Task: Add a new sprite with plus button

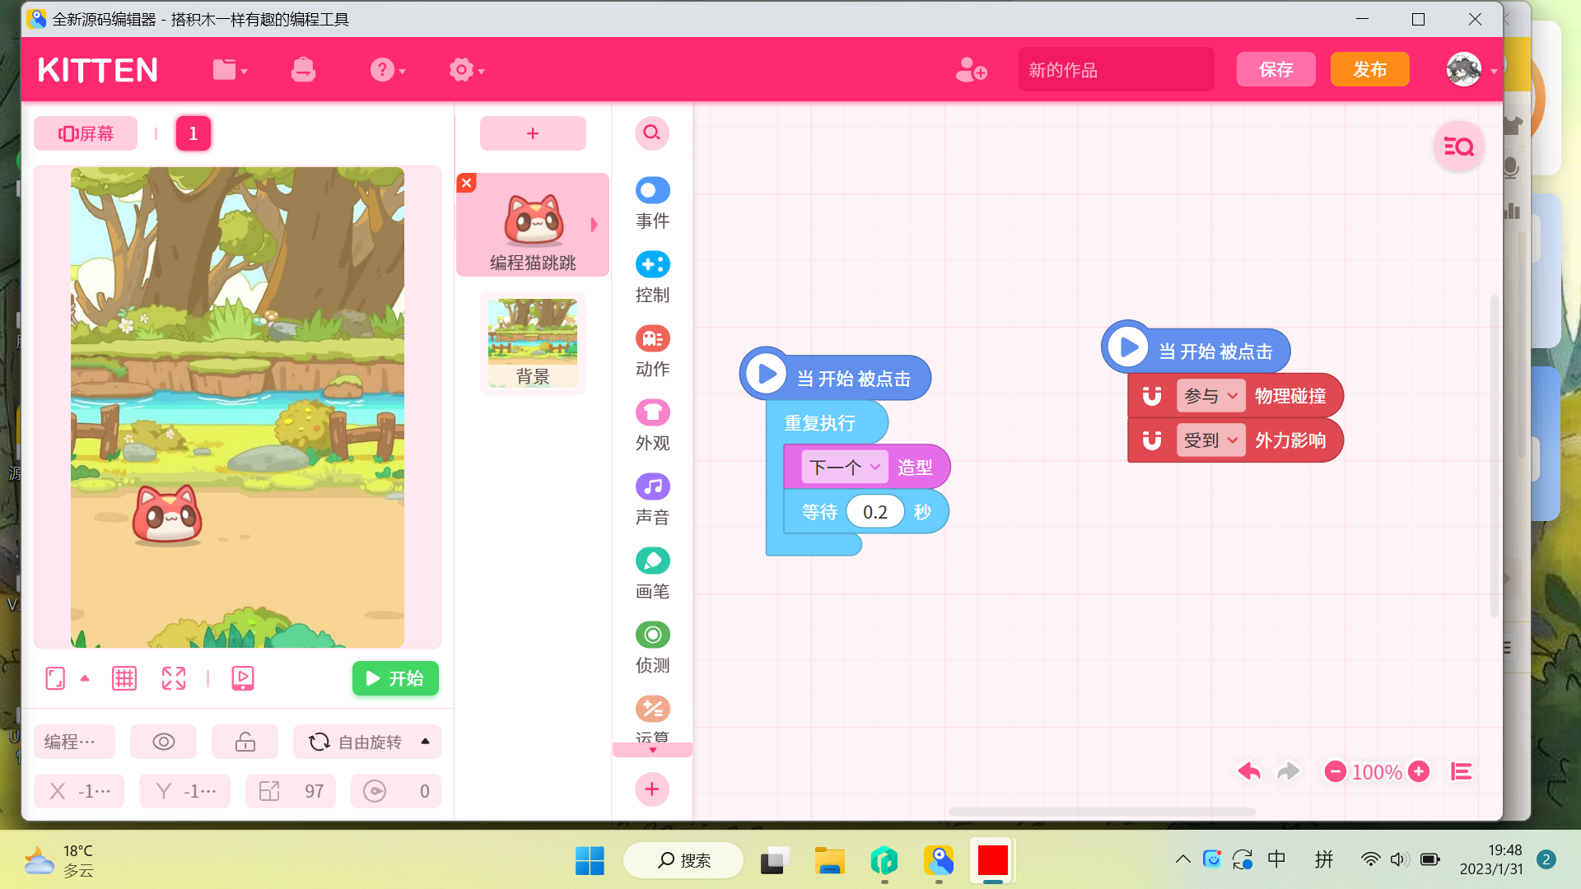Action: coord(533,133)
